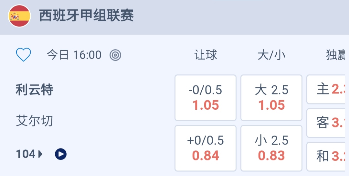Select the 独赢 column header
349x176 pixels.
point(336,55)
